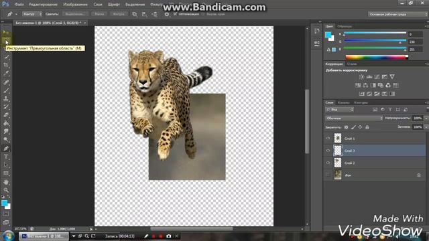Switch to the Контуры tab
The image size is (429, 241).
coord(361,102)
